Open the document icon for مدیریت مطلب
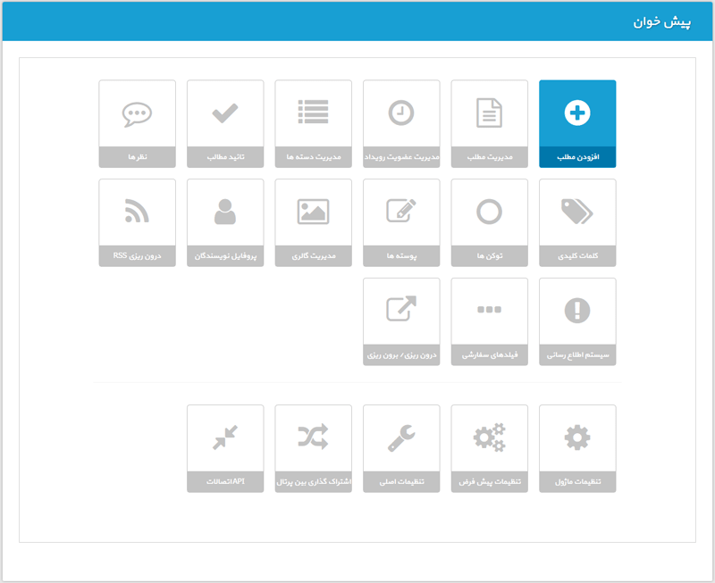Viewport: 715px width, 583px height. [489, 113]
